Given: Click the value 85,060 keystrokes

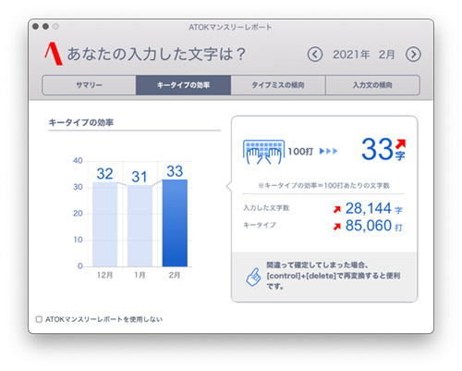Looking at the screenshot, I should [369, 226].
